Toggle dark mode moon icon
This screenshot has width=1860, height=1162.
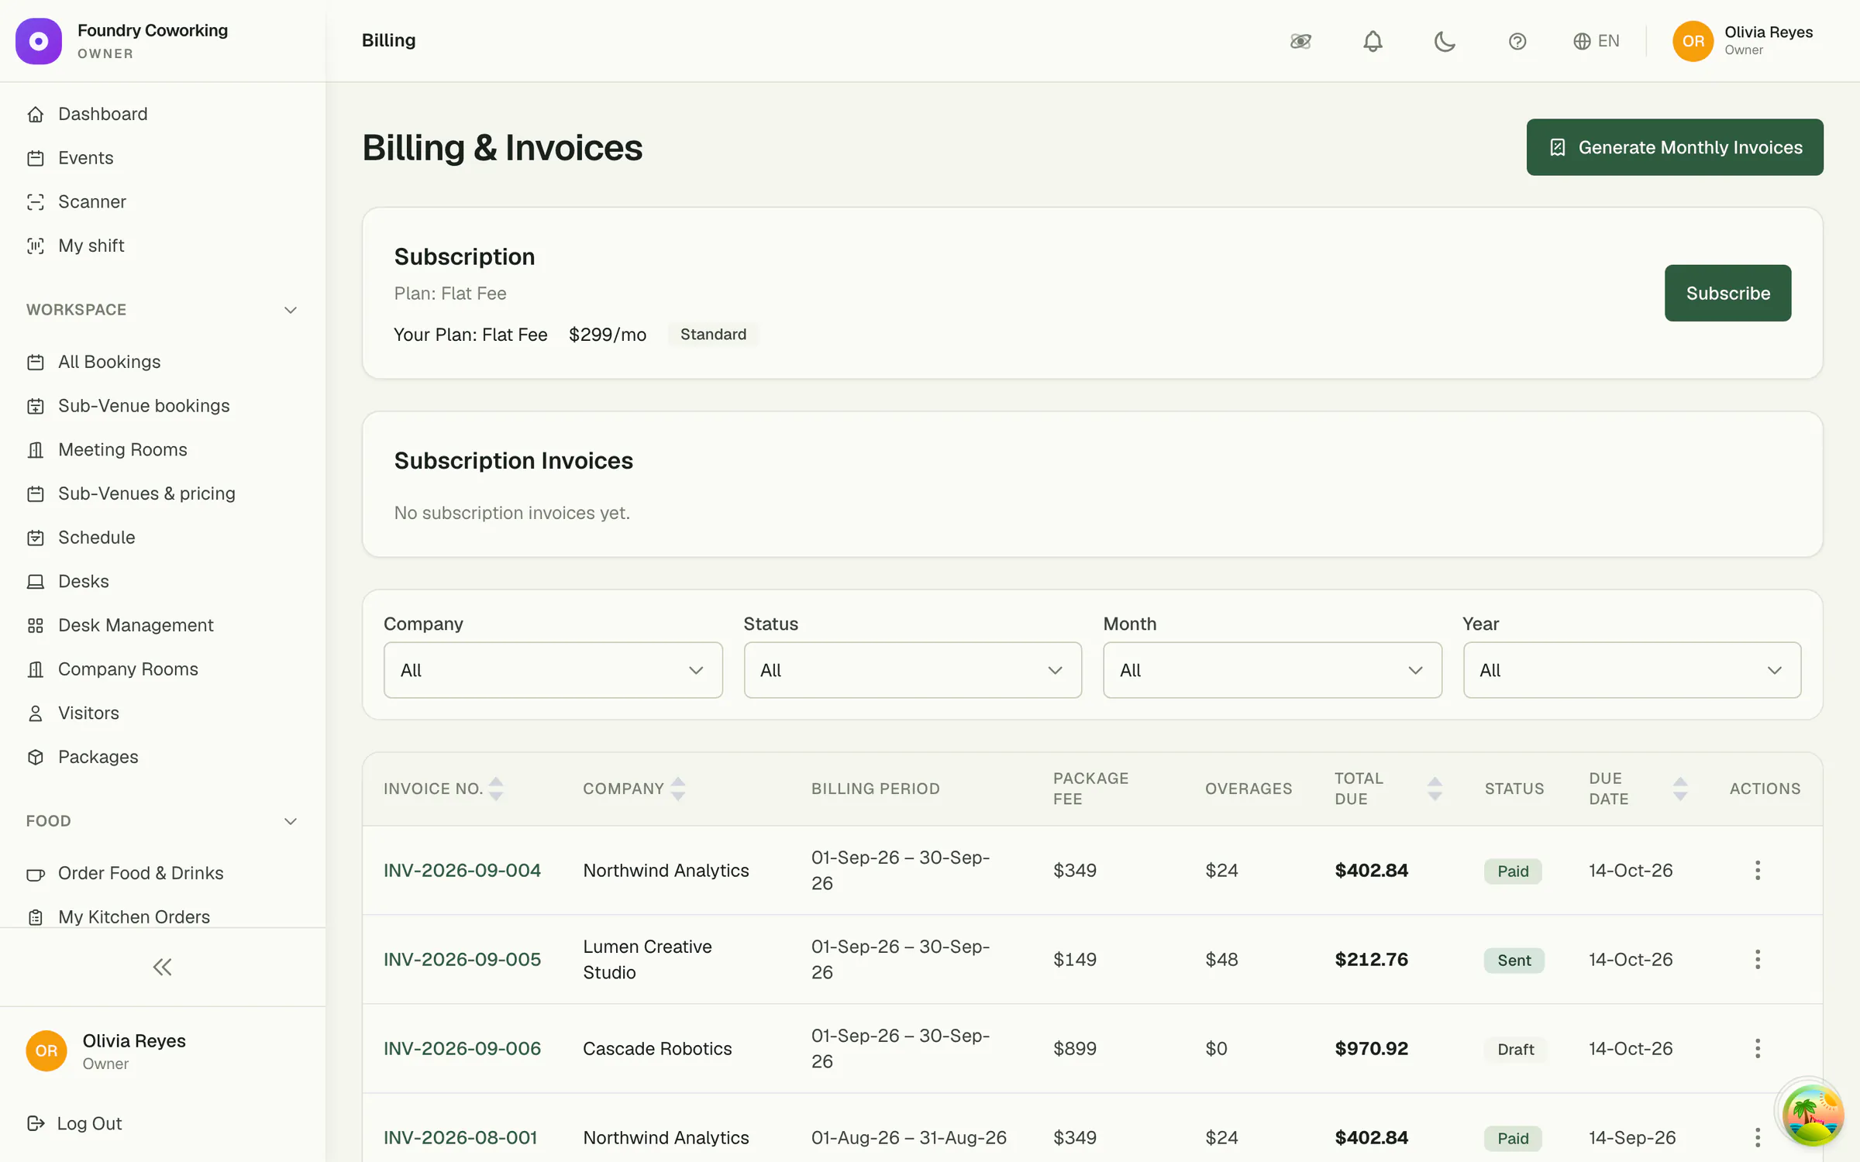point(1445,41)
